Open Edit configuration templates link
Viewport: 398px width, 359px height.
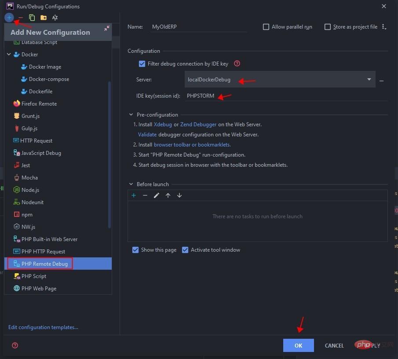point(43,327)
